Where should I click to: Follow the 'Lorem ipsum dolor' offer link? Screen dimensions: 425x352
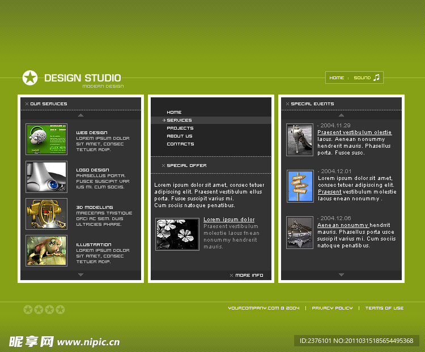[x=229, y=220]
